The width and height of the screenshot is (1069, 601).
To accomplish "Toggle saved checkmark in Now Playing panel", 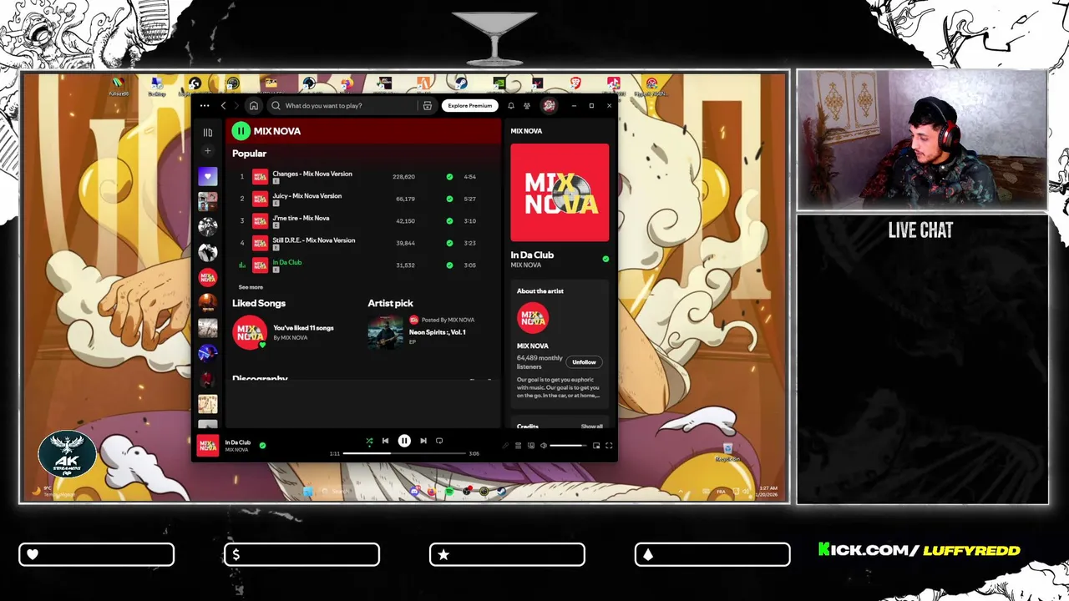I will (605, 259).
